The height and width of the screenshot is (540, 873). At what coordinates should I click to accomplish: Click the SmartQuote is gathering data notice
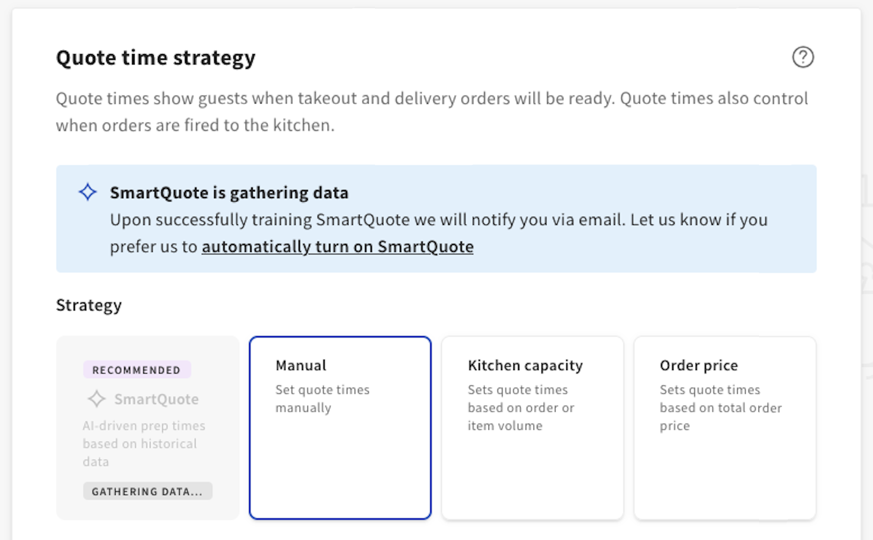point(229,192)
